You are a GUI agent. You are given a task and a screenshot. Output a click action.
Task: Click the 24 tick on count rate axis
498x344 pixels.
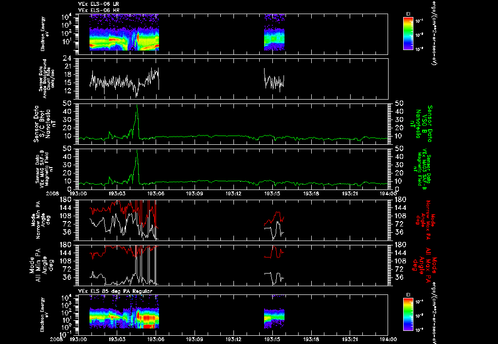point(68,58)
